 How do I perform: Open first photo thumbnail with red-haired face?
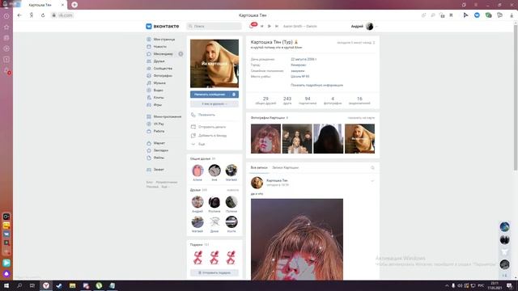[x=266, y=138]
